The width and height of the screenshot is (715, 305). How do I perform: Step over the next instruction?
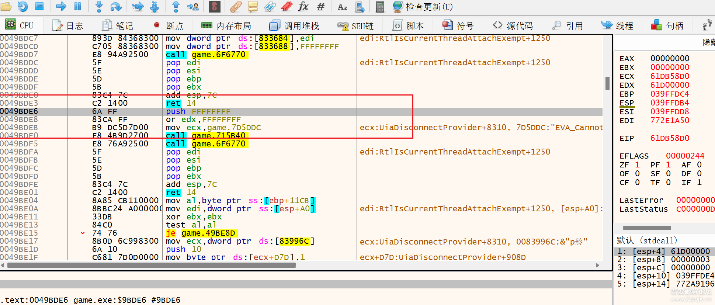[116, 6]
